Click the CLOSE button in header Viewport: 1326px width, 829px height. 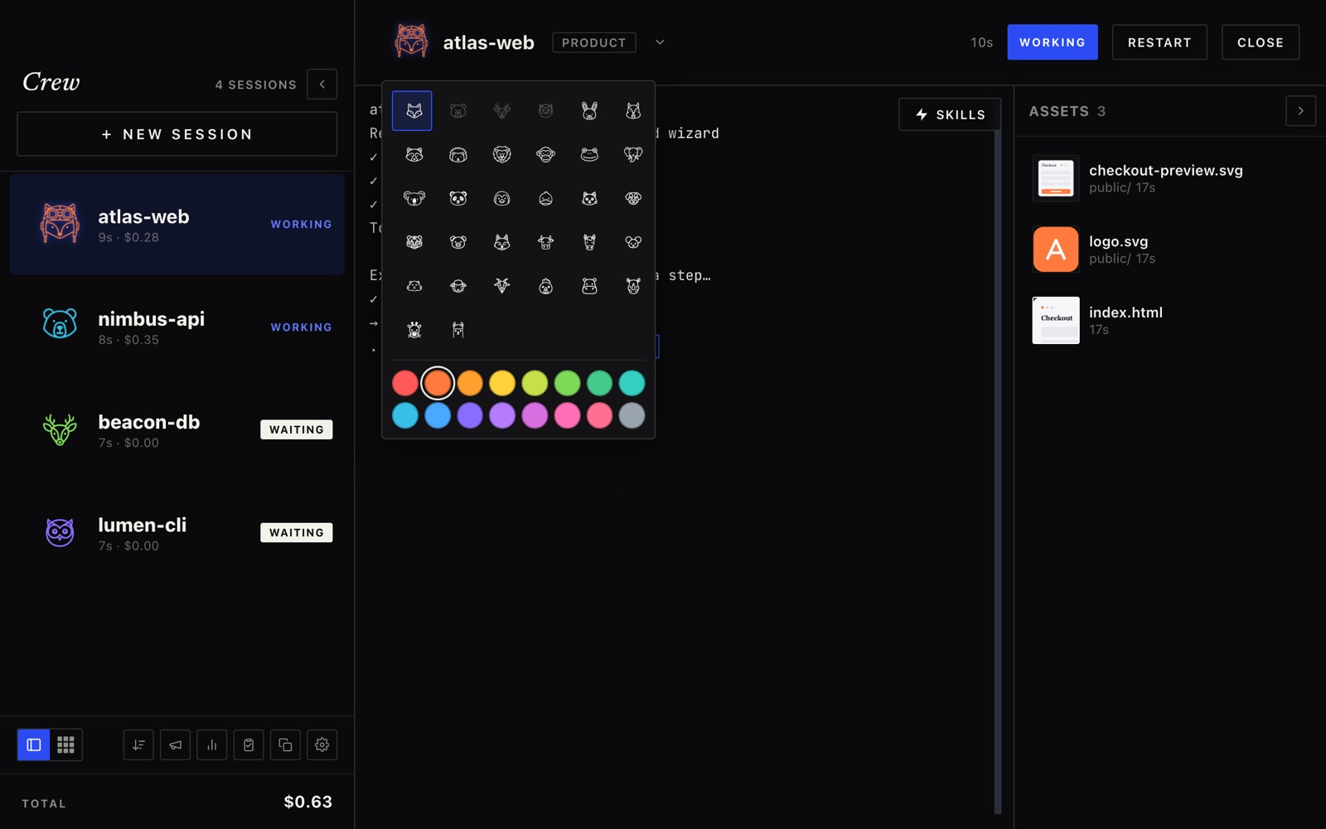coord(1261,42)
